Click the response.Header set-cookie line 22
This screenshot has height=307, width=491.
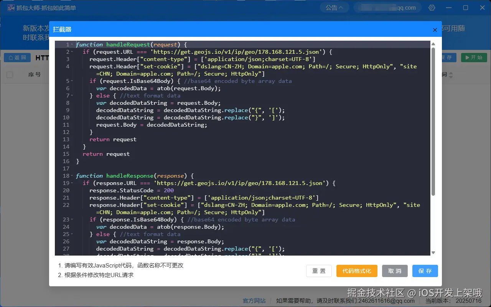click(255, 208)
